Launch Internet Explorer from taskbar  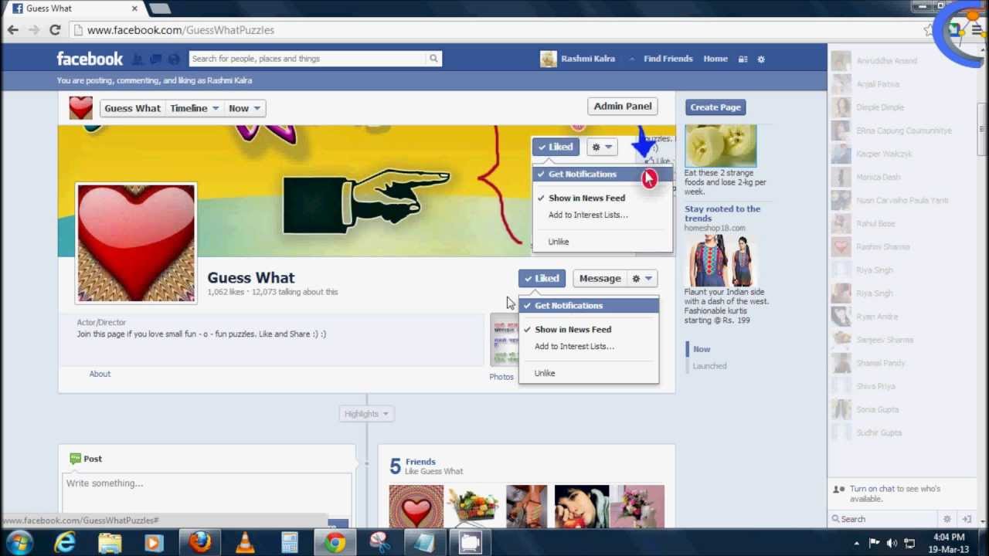pyautogui.click(x=65, y=543)
